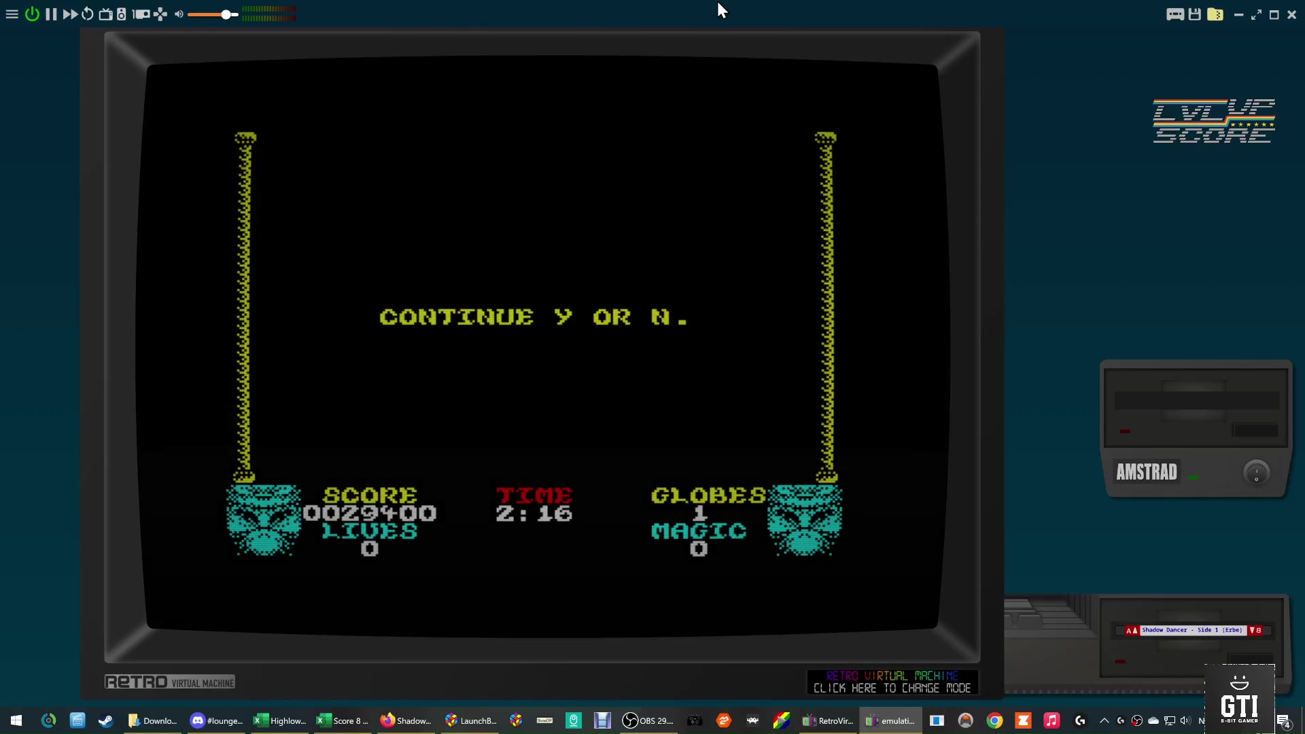The width and height of the screenshot is (1305, 734).
Task: Toggle the green power button
Action: [x=32, y=14]
